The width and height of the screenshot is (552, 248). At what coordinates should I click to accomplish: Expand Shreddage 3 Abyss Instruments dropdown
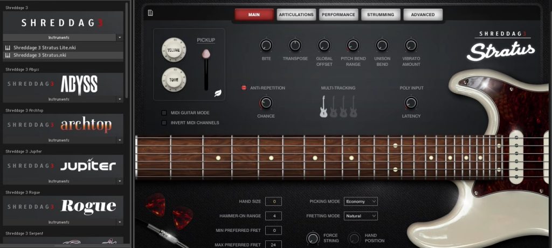(120, 99)
